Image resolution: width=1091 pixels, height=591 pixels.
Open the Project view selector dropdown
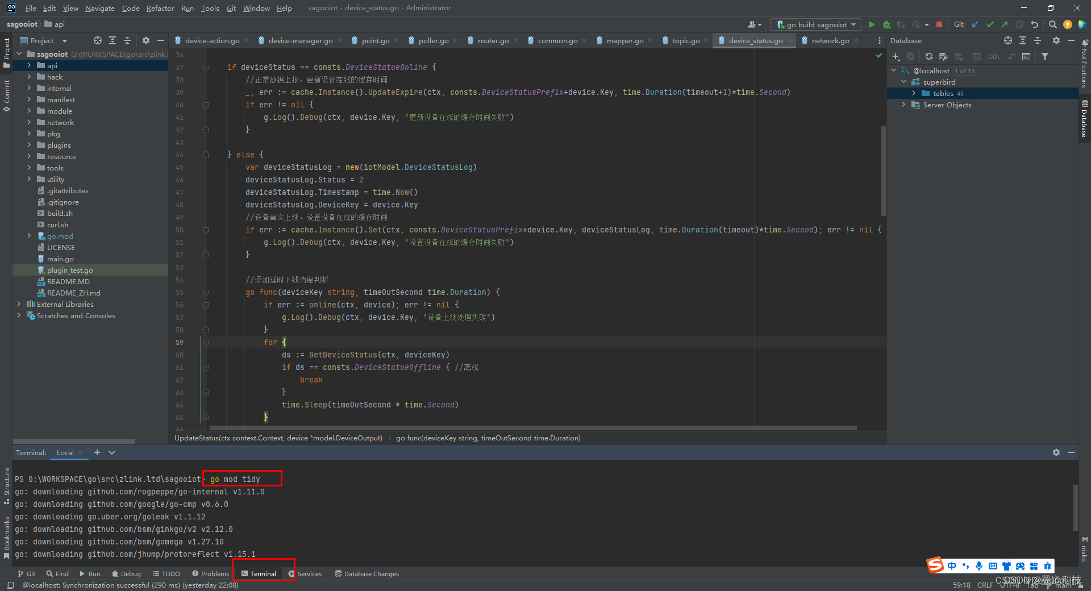click(44, 40)
